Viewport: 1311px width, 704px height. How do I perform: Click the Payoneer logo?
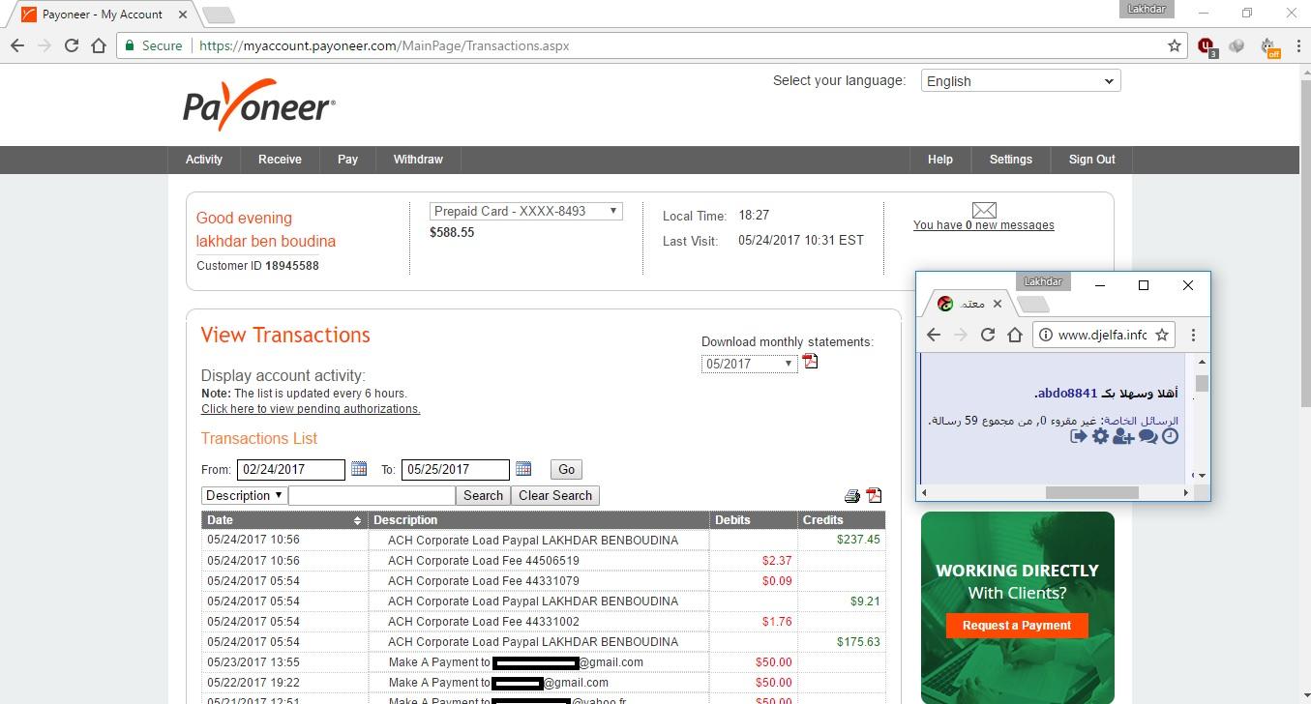(x=259, y=104)
